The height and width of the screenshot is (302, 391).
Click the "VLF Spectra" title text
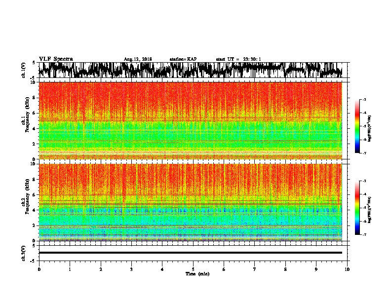56,59
